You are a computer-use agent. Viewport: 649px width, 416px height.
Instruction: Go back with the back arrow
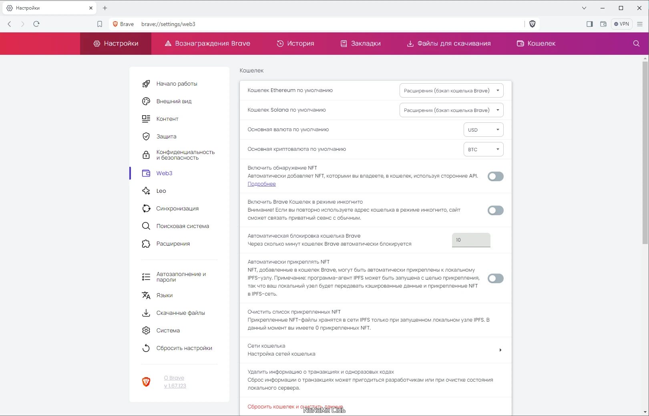[x=10, y=24]
